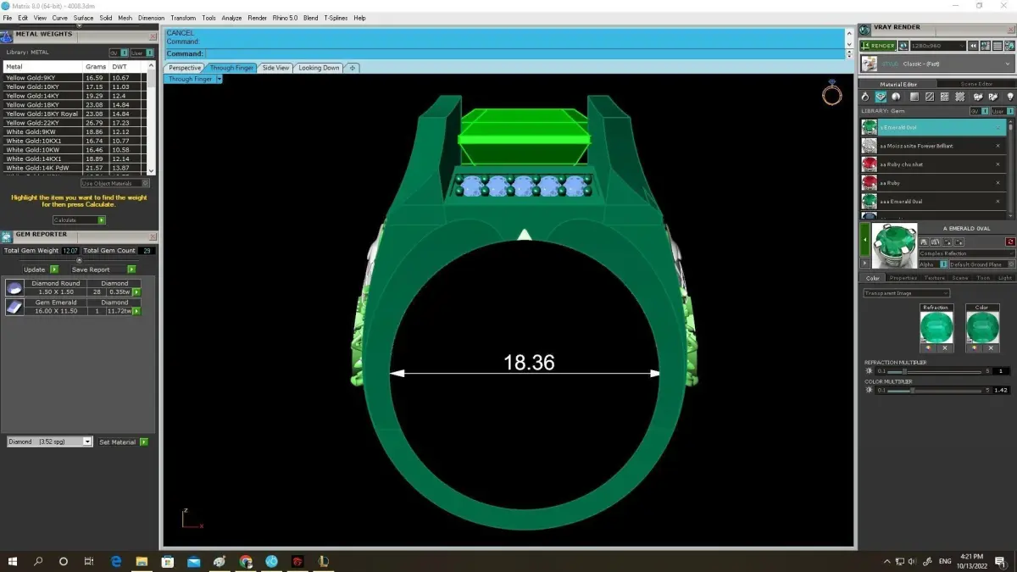
Task: Remove the 'aa Ruby' material with its X
Action: (x=998, y=183)
